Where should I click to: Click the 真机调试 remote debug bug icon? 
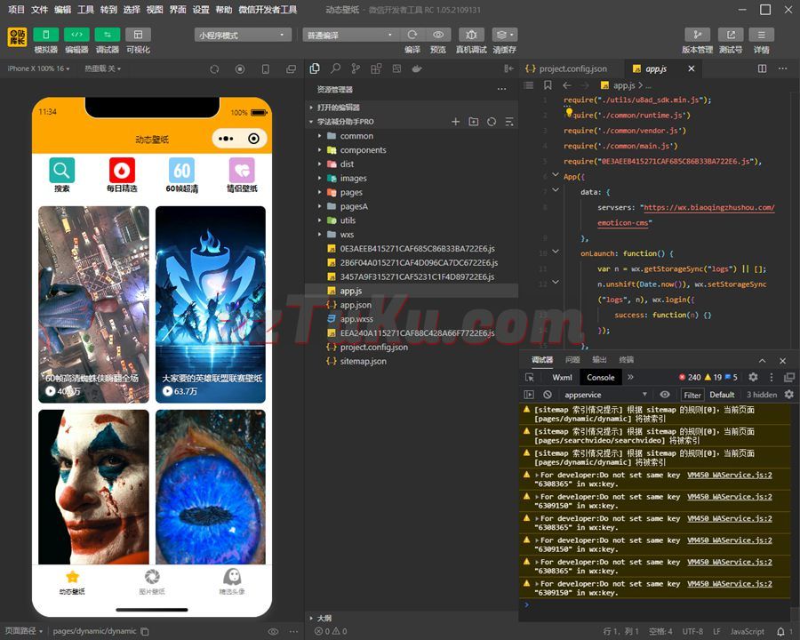coord(471,35)
